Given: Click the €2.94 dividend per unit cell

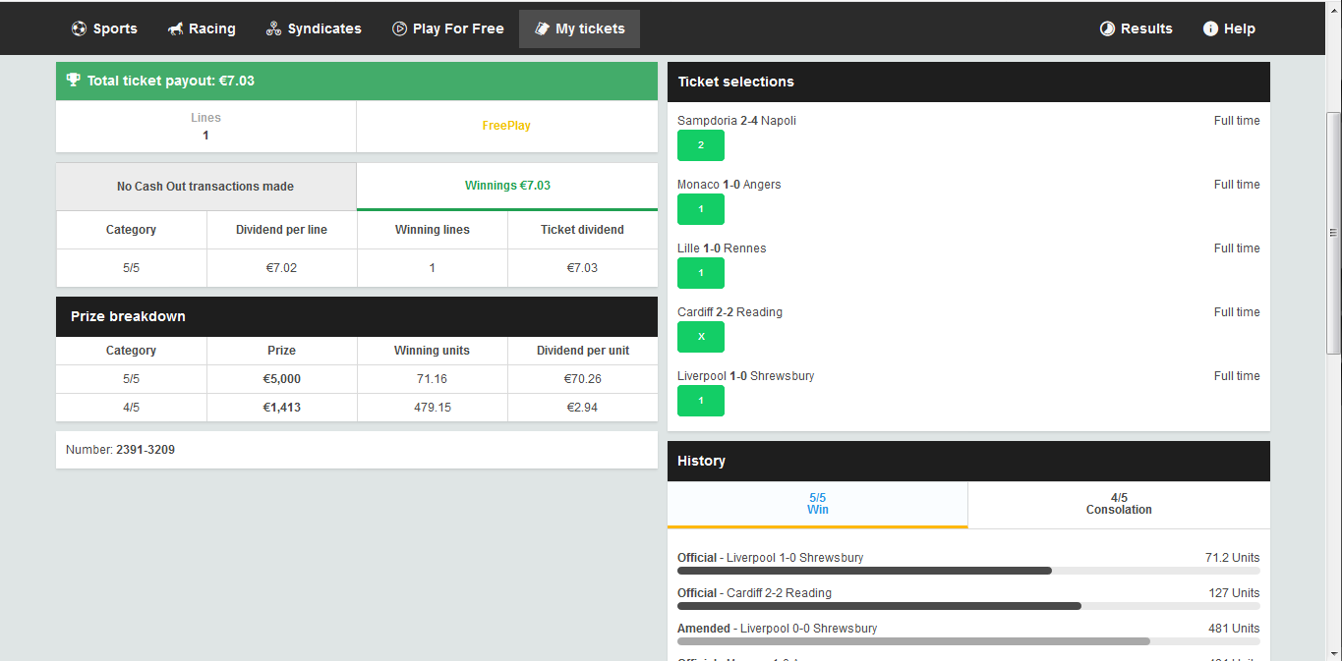Looking at the screenshot, I should pos(583,407).
